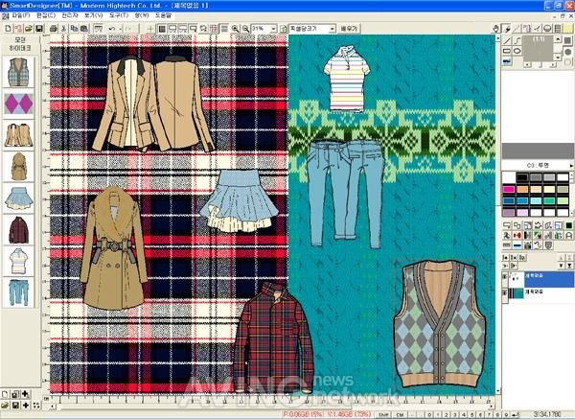Select the Brush tool in top-right toolbar
Image resolution: width=575 pixels, height=419 pixels.
click(506, 28)
